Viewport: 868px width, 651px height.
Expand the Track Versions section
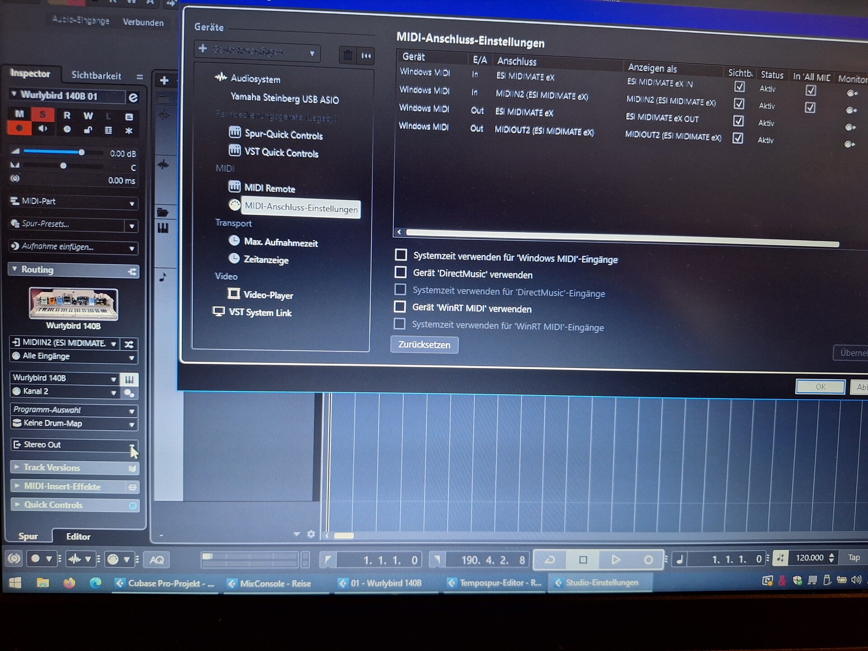[x=75, y=467]
